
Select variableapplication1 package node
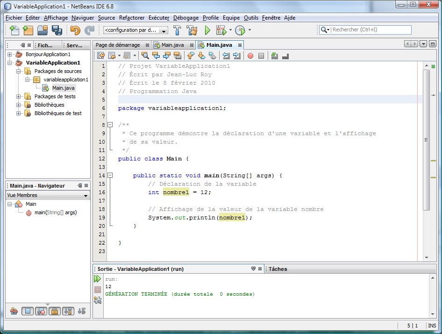click(x=66, y=80)
